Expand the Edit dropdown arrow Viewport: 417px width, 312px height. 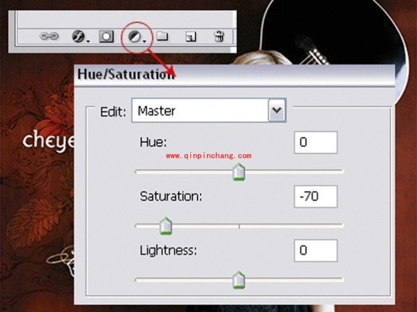point(276,111)
